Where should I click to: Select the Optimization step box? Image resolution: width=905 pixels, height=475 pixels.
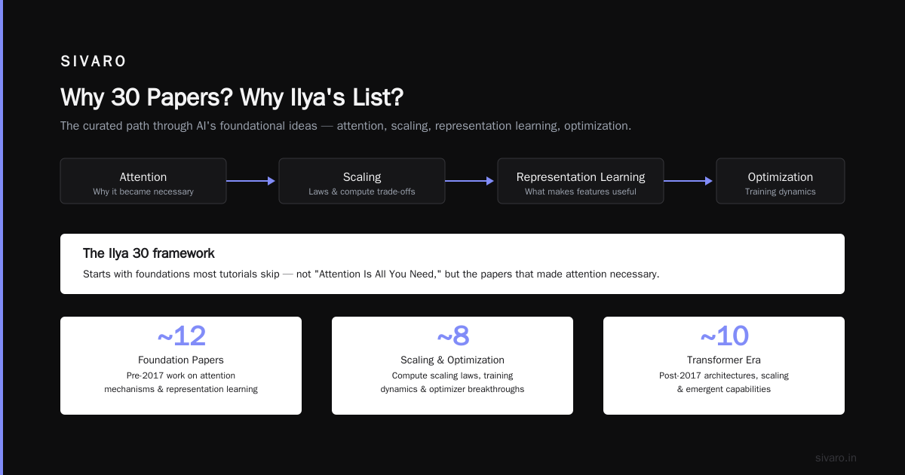781,181
